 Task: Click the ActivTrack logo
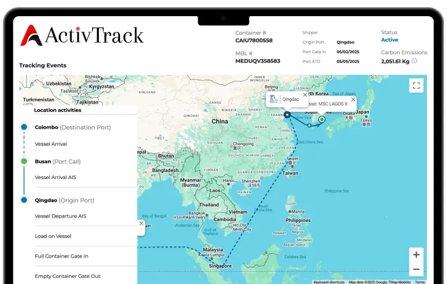(x=82, y=36)
